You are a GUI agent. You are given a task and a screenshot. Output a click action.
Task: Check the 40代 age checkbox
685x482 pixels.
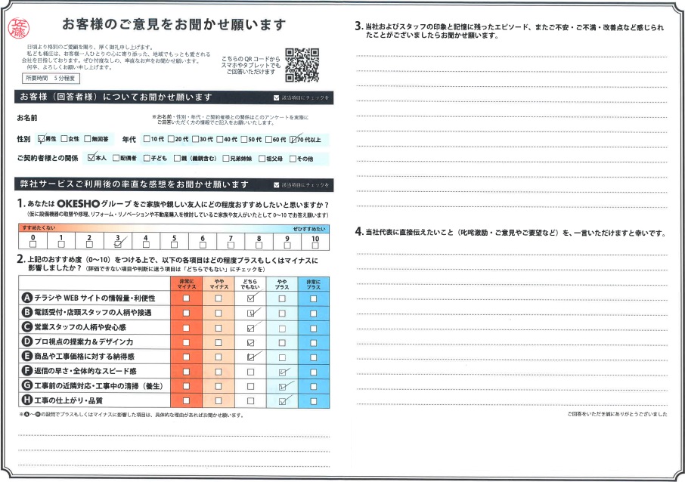click(220, 140)
